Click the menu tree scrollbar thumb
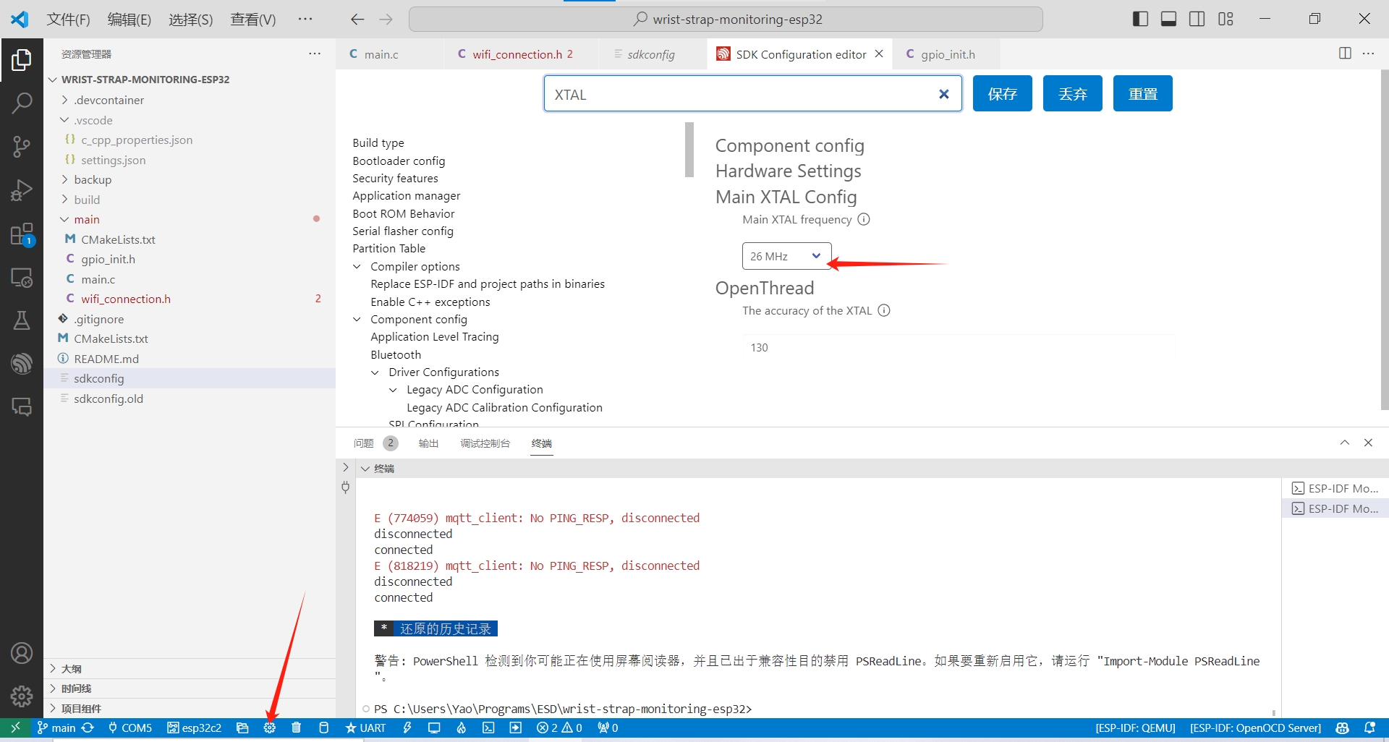The height and width of the screenshot is (742, 1389). coord(689,150)
